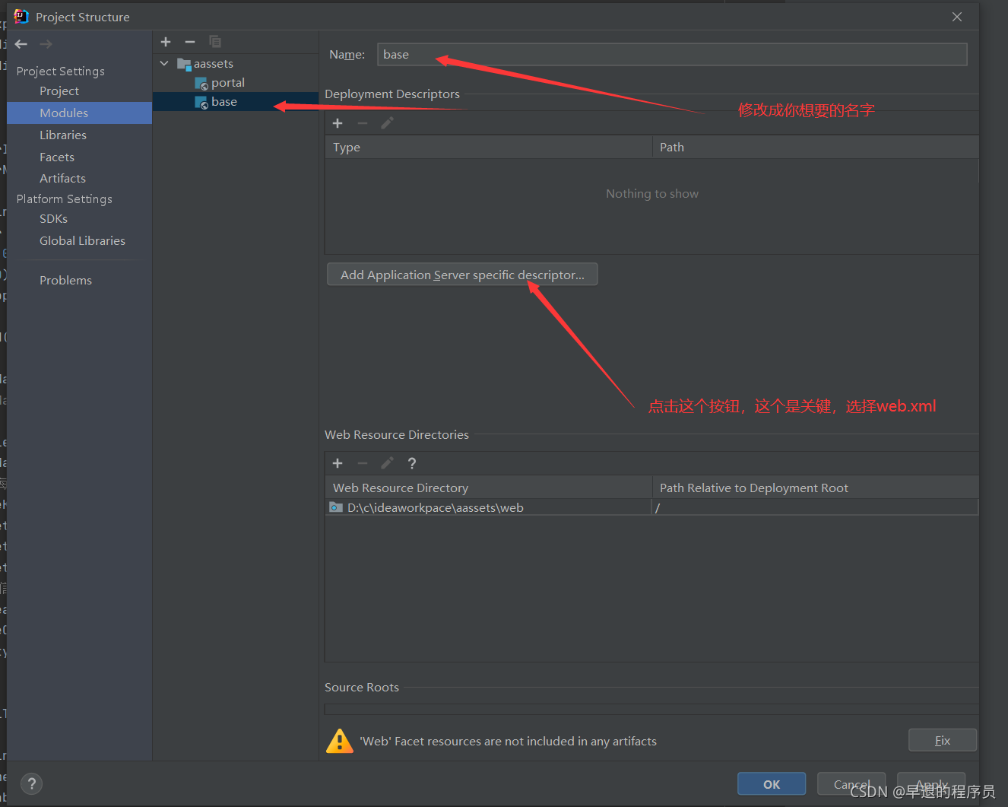Click inside the module Name field
This screenshot has width=1008, height=807.
pos(532,54)
